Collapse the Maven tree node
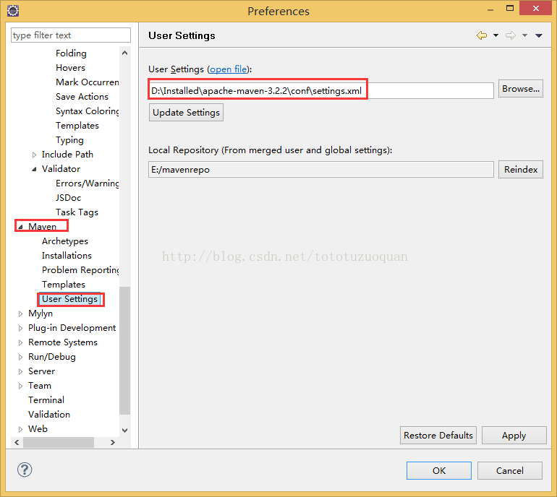Viewport: 557px width, 497px height. 20,227
